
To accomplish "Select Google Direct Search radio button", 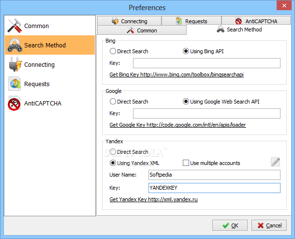I will pyautogui.click(x=113, y=102).
